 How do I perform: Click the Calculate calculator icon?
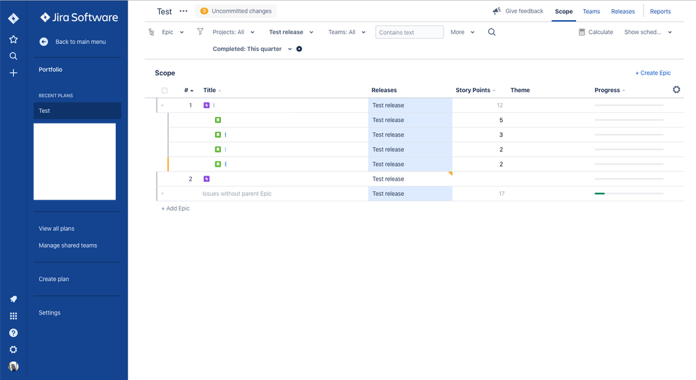(582, 32)
